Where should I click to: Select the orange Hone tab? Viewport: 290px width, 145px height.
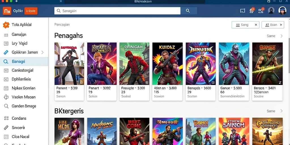coord(31,11)
